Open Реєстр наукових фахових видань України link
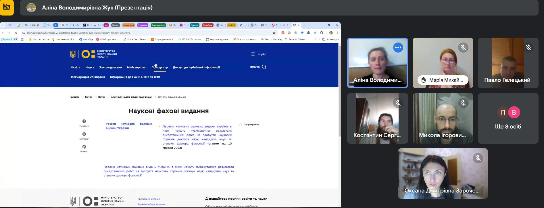This screenshot has height=208, width=544. [x=129, y=126]
